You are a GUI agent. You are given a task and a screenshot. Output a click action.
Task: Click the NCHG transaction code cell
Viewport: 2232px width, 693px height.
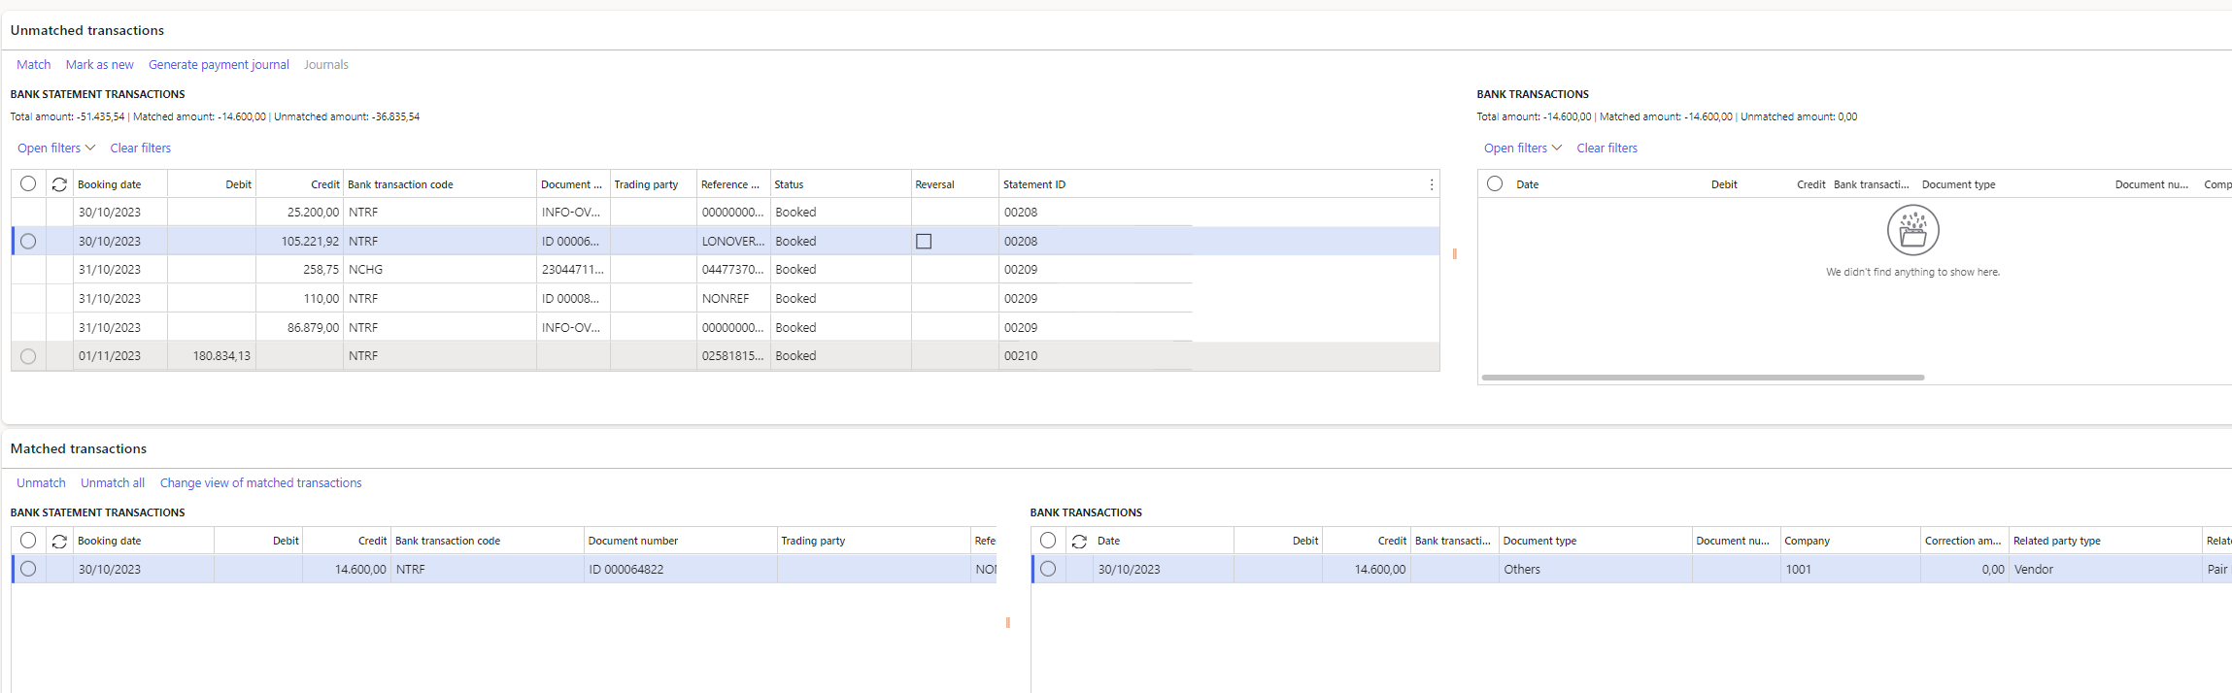pyautogui.click(x=440, y=269)
